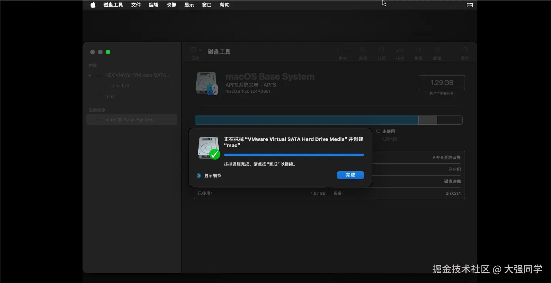Click the gray segment of the storage bar
The height and width of the screenshot is (283, 551).
pyautogui.click(x=428, y=120)
